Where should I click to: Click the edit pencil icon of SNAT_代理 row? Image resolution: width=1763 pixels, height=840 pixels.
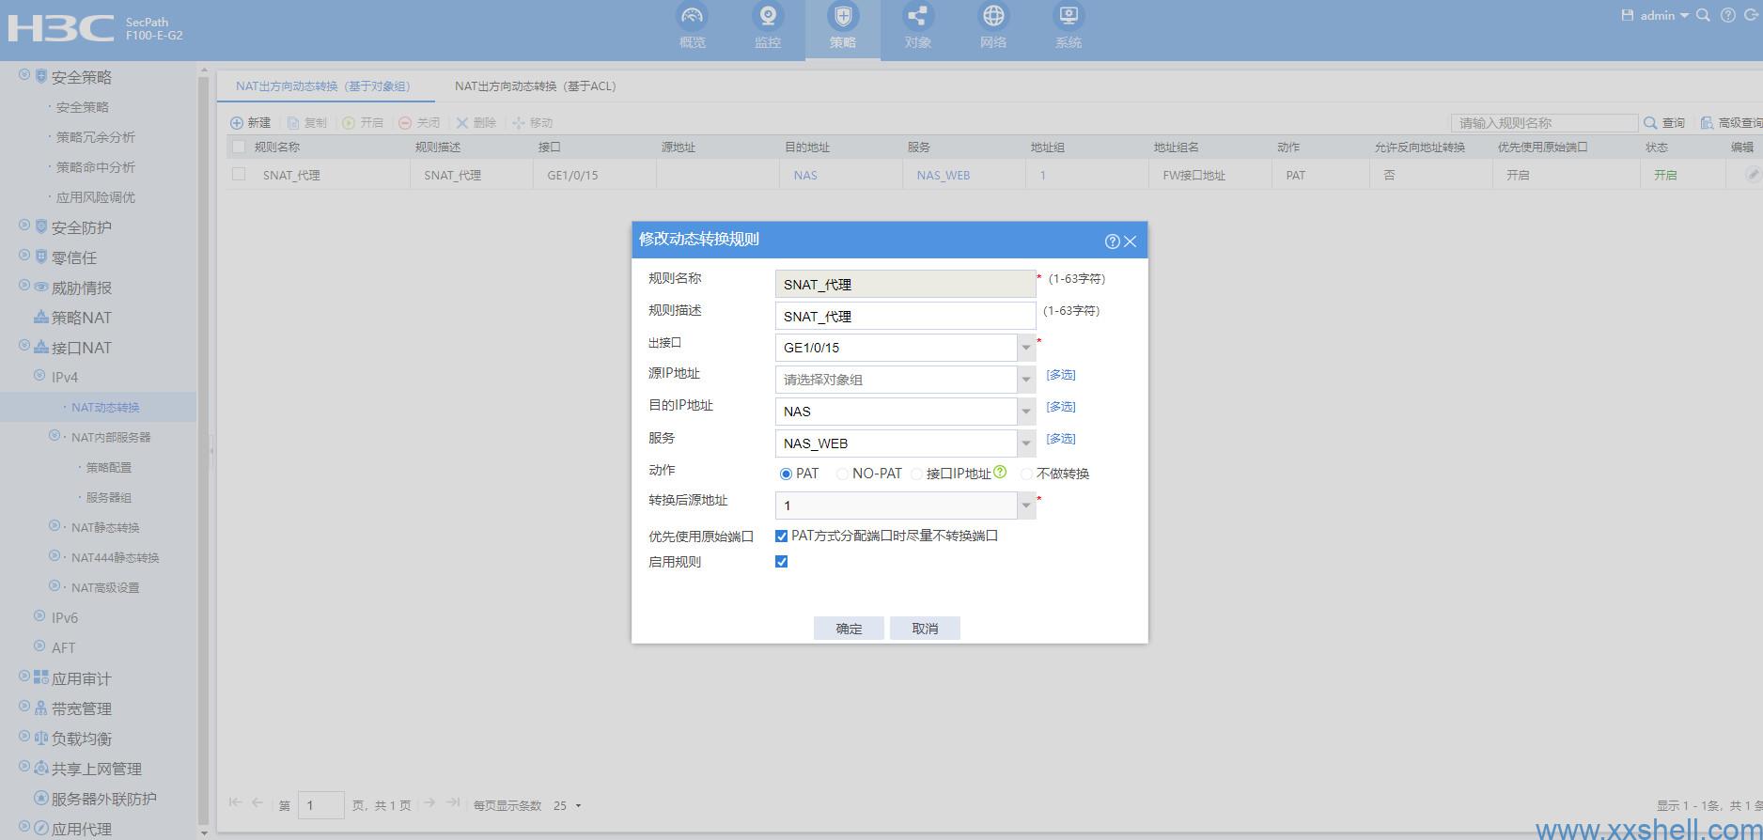[x=1752, y=175]
